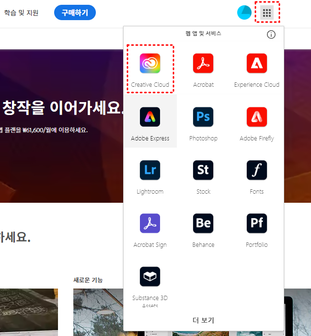This screenshot has width=311, height=336.
Task: Click the 구매하기 button
Action: 75,12
